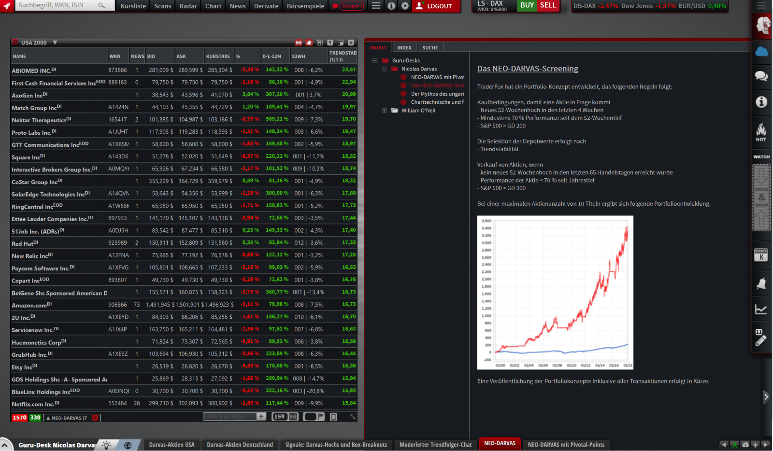This screenshot has width=773, height=451.
Task: Open the pencil notes icon in right sidebar
Action: coord(761,338)
